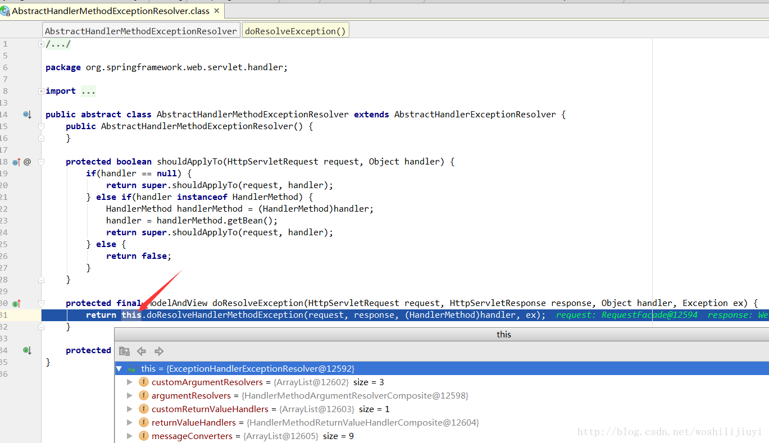Select the 'this = {ExceptionHandlerExceptionResolver@12592}' row
The image size is (769, 443).
(x=442, y=369)
